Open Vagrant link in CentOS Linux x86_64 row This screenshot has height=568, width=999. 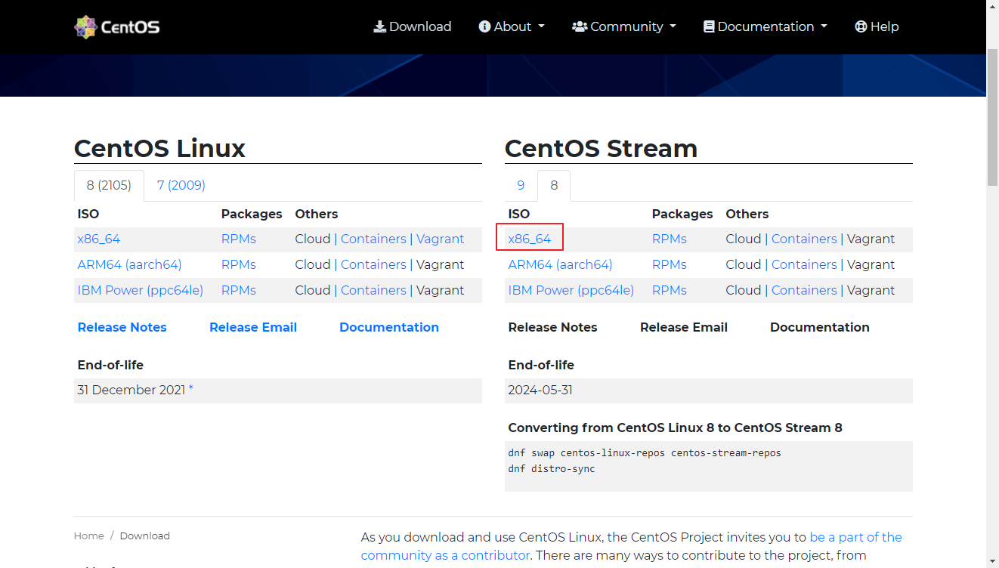(x=441, y=239)
